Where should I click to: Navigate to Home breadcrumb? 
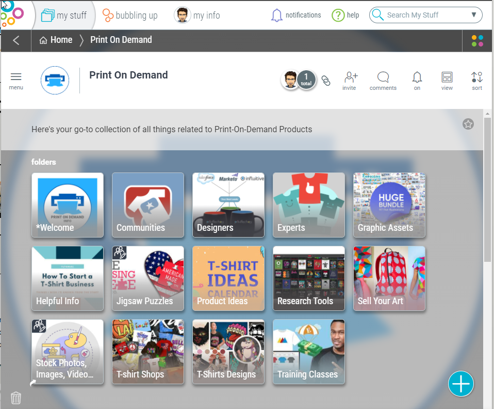(56, 40)
